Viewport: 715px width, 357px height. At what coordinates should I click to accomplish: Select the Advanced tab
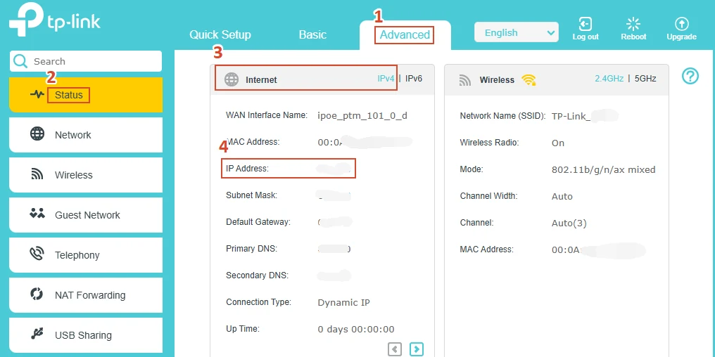pyautogui.click(x=405, y=34)
